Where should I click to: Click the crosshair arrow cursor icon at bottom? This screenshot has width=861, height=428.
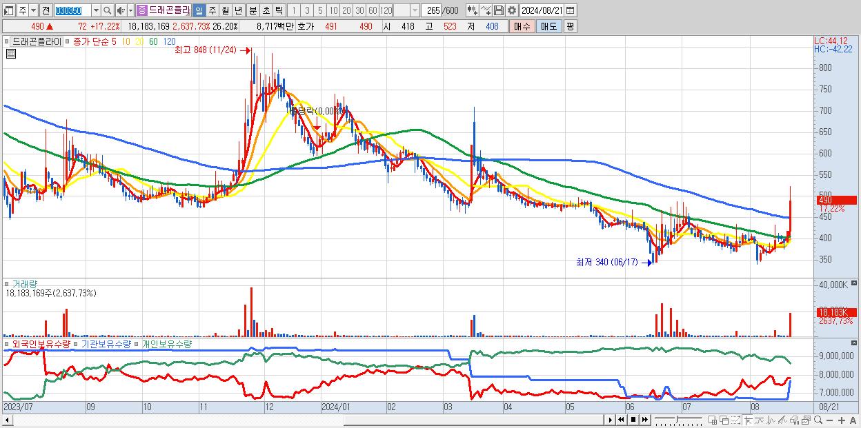pos(749,420)
